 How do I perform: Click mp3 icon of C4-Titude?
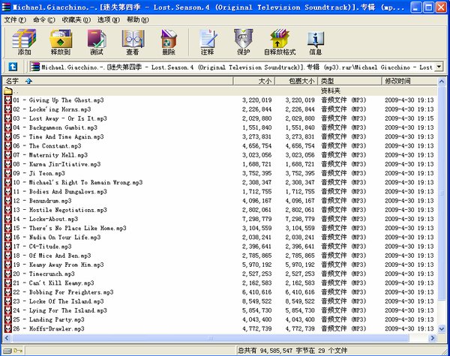point(8,247)
